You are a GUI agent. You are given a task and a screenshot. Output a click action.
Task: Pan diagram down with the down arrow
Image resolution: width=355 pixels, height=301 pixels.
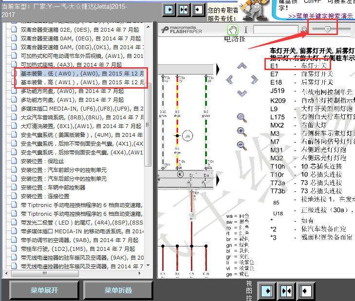(242, 93)
